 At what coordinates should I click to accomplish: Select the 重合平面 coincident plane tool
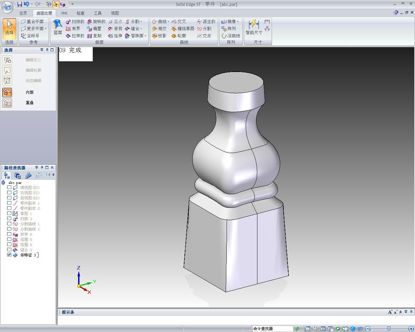click(x=32, y=21)
